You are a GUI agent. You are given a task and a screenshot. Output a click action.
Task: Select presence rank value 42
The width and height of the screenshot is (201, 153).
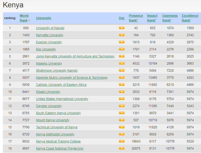coord(136,28)
